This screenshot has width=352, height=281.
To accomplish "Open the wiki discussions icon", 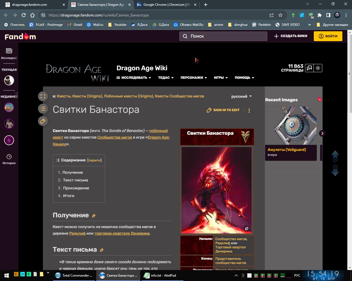I will pos(309,68).
